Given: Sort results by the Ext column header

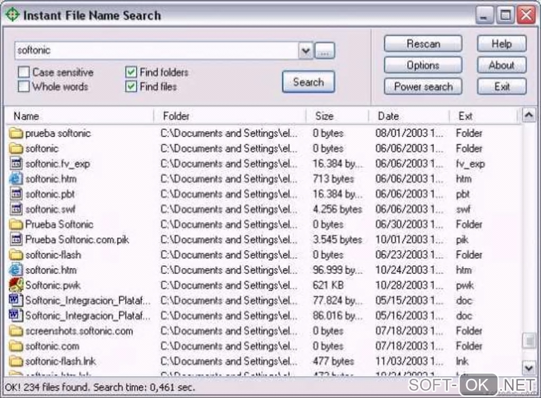Looking at the screenshot, I should point(484,116).
